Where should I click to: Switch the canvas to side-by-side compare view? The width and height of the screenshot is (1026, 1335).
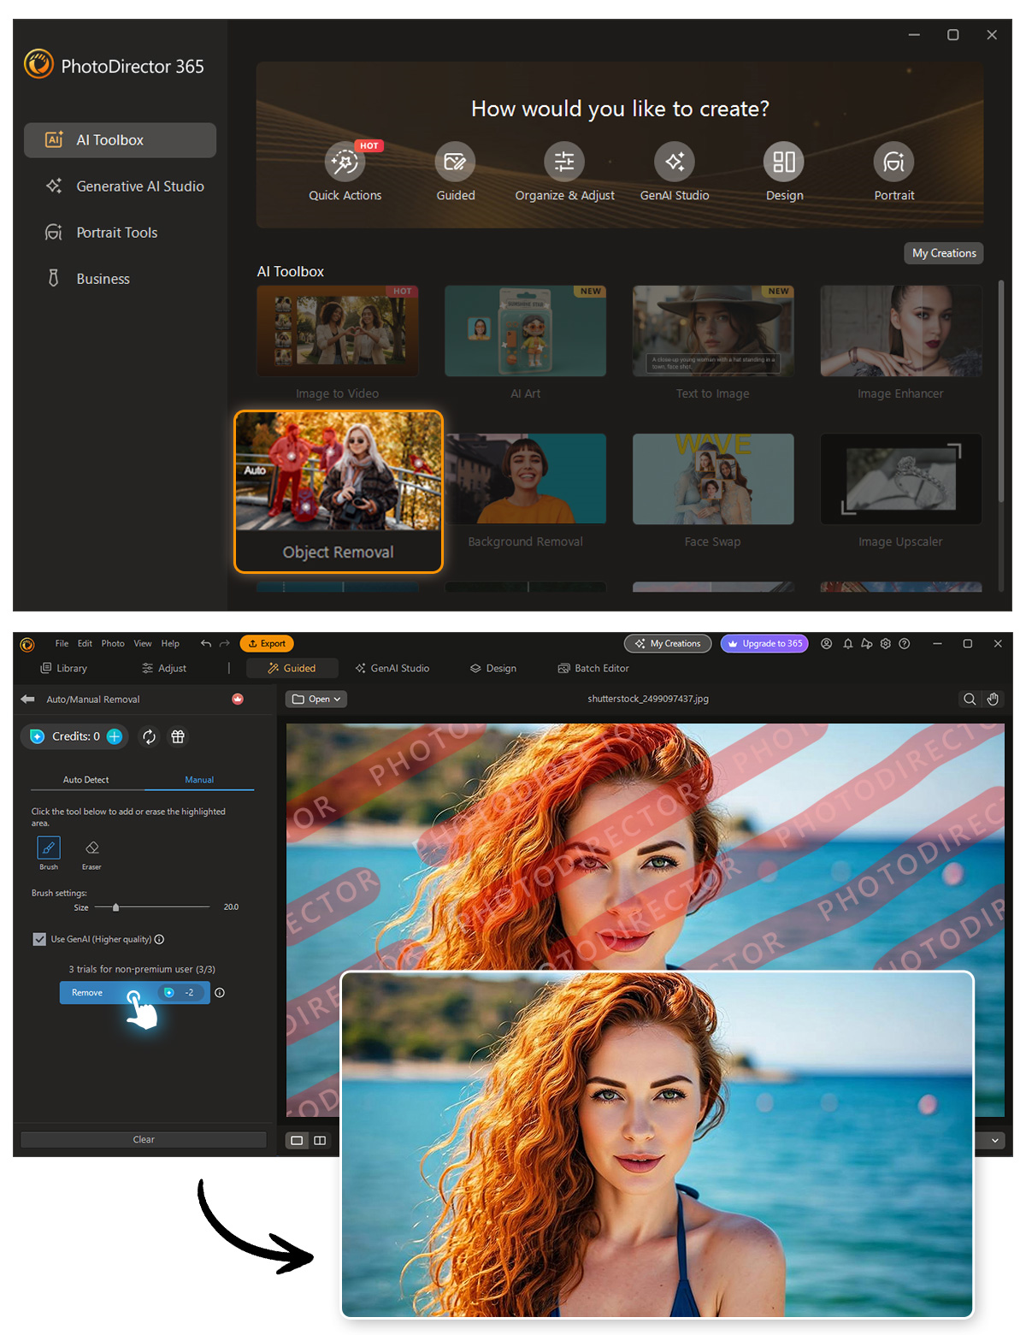(319, 1140)
